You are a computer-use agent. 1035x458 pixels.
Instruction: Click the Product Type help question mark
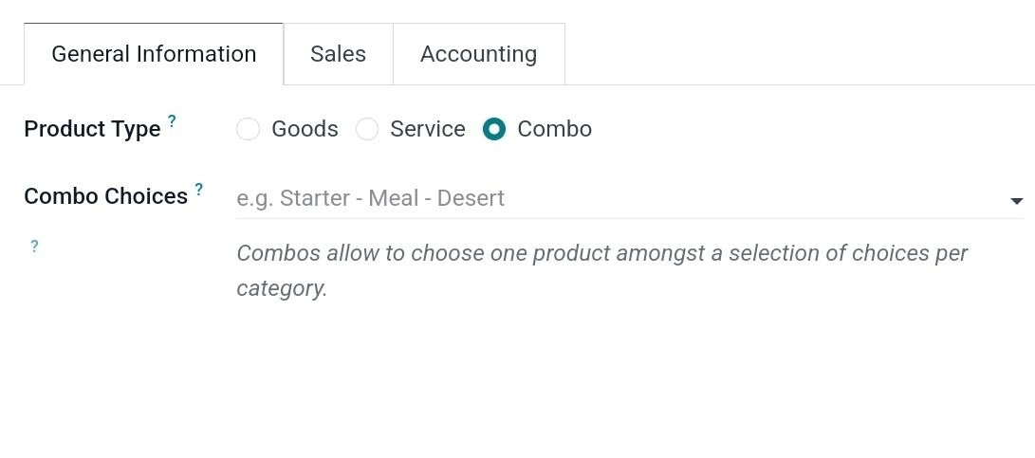172,120
